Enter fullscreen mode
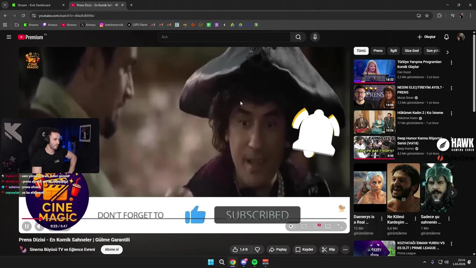 pyautogui.click(x=340, y=226)
